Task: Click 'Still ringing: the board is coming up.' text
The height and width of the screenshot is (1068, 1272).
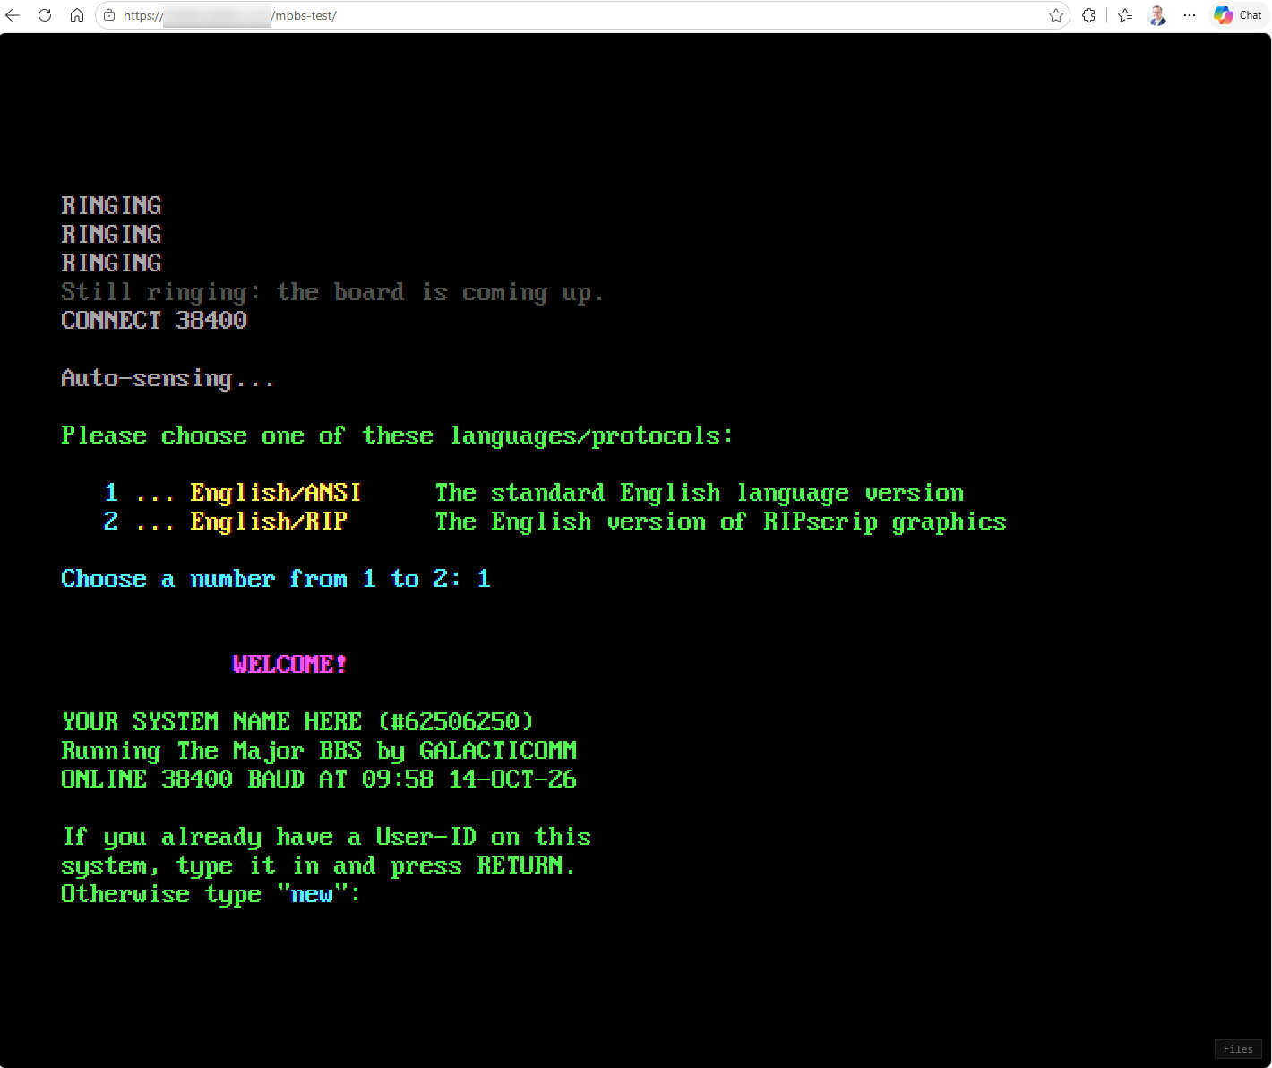Action: point(332,293)
